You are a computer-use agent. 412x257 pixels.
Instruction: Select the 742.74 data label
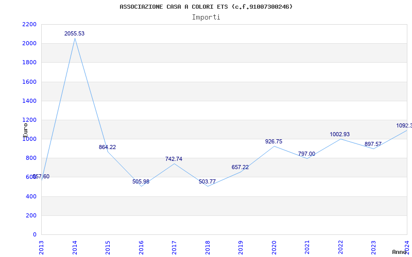[174, 159]
